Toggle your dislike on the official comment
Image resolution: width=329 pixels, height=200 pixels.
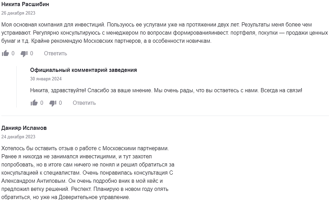(x=53, y=103)
